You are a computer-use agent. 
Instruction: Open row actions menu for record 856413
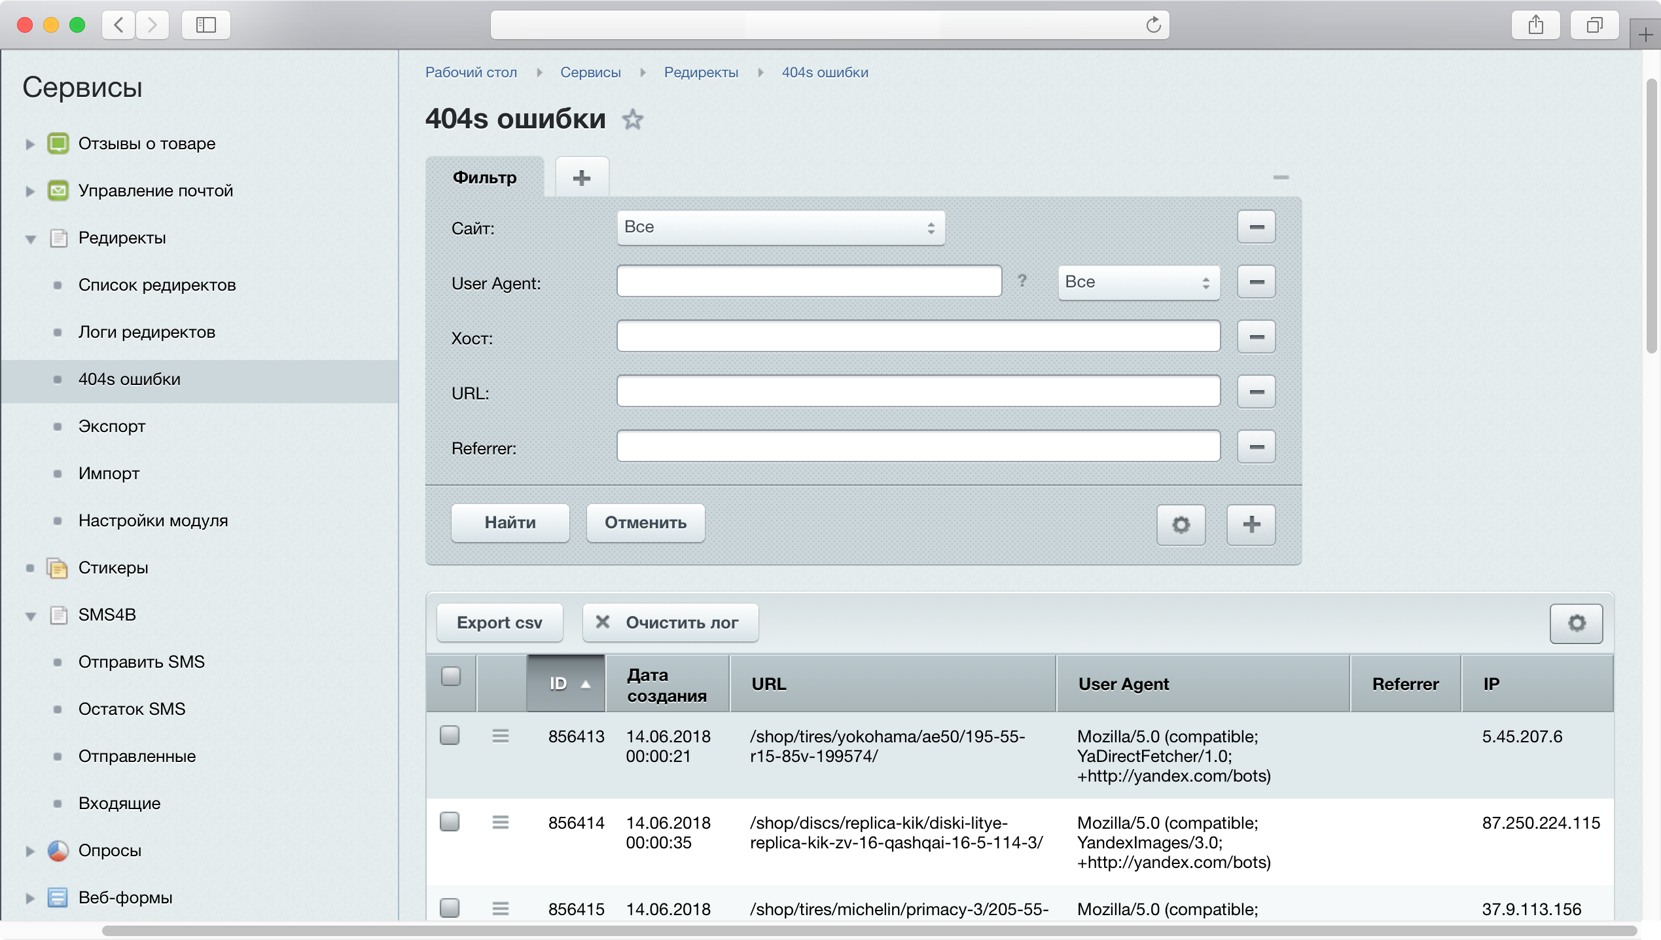[x=501, y=736]
